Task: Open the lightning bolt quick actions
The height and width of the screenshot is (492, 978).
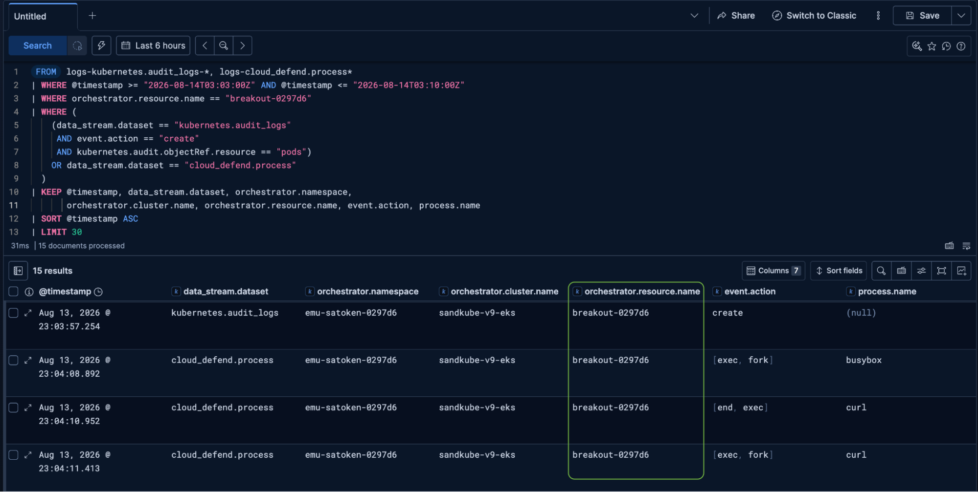Action: point(101,45)
